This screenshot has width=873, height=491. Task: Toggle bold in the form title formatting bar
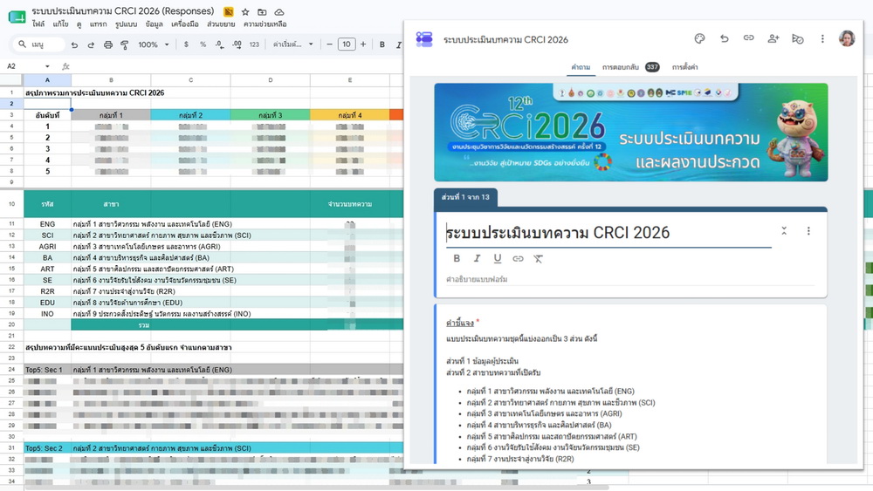click(x=457, y=258)
